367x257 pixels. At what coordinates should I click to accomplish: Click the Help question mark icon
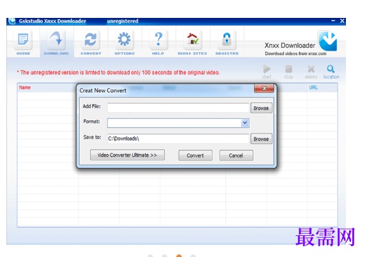158,40
